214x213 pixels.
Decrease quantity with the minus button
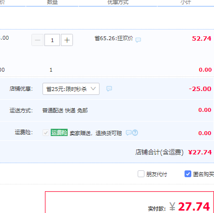37,40
